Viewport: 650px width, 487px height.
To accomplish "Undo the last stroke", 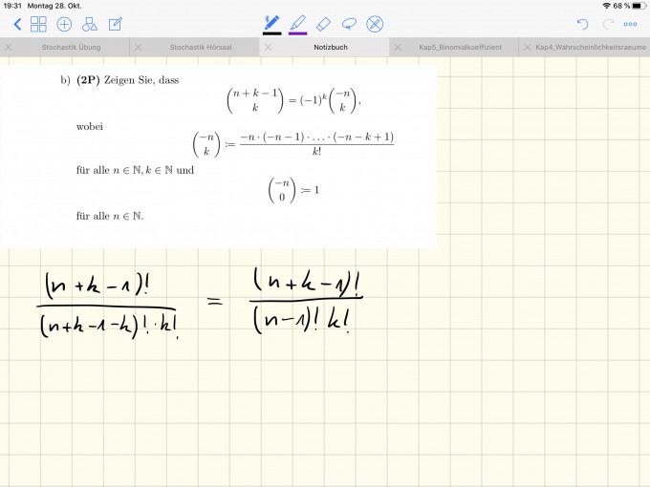I will coord(582,24).
